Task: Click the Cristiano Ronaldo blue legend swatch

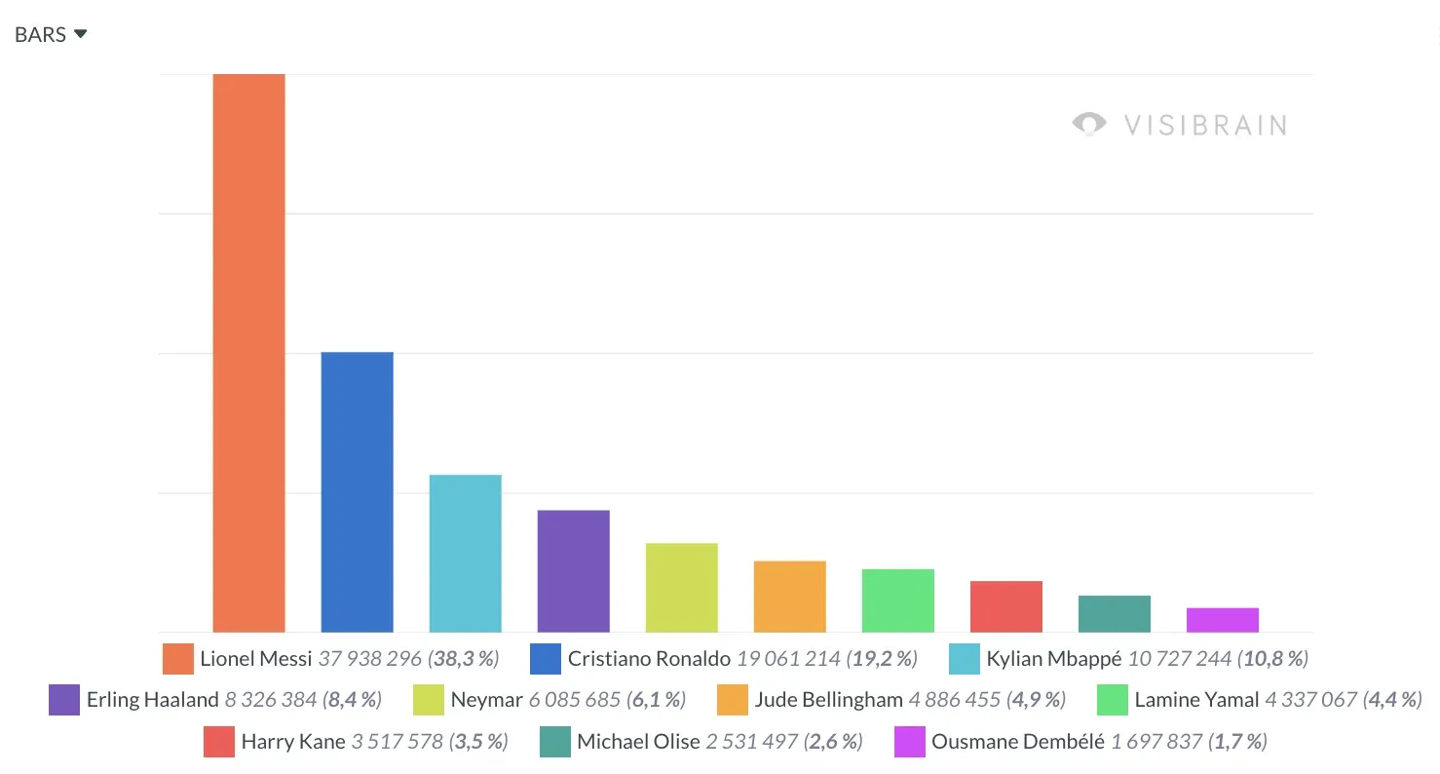Action: (546, 658)
